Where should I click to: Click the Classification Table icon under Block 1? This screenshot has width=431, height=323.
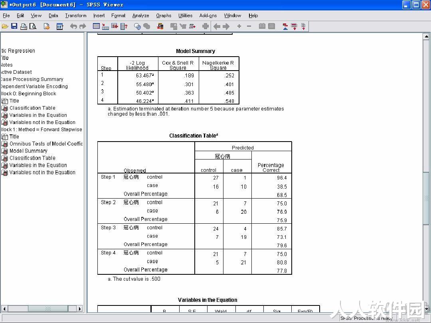click(4, 158)
